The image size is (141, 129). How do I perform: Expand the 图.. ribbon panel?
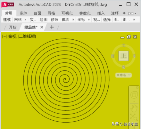click(x=117, y=20)
